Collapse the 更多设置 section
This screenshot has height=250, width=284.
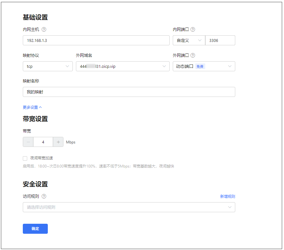(x=32, y=107)
